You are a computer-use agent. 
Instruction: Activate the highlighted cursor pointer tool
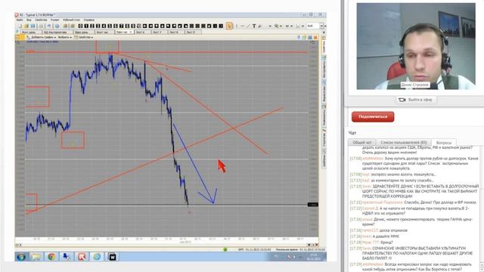point(229,26)
